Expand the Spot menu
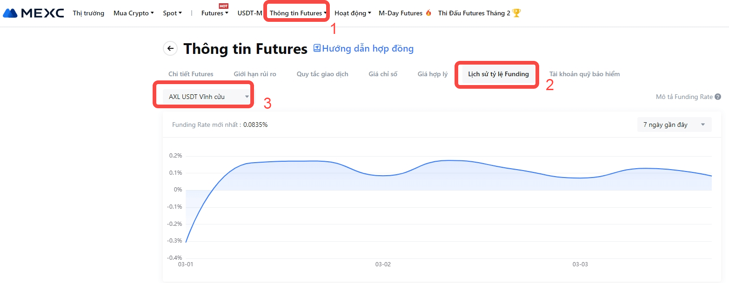 172,13
